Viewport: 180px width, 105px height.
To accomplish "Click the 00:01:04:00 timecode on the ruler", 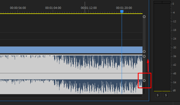I will point(53,8).
